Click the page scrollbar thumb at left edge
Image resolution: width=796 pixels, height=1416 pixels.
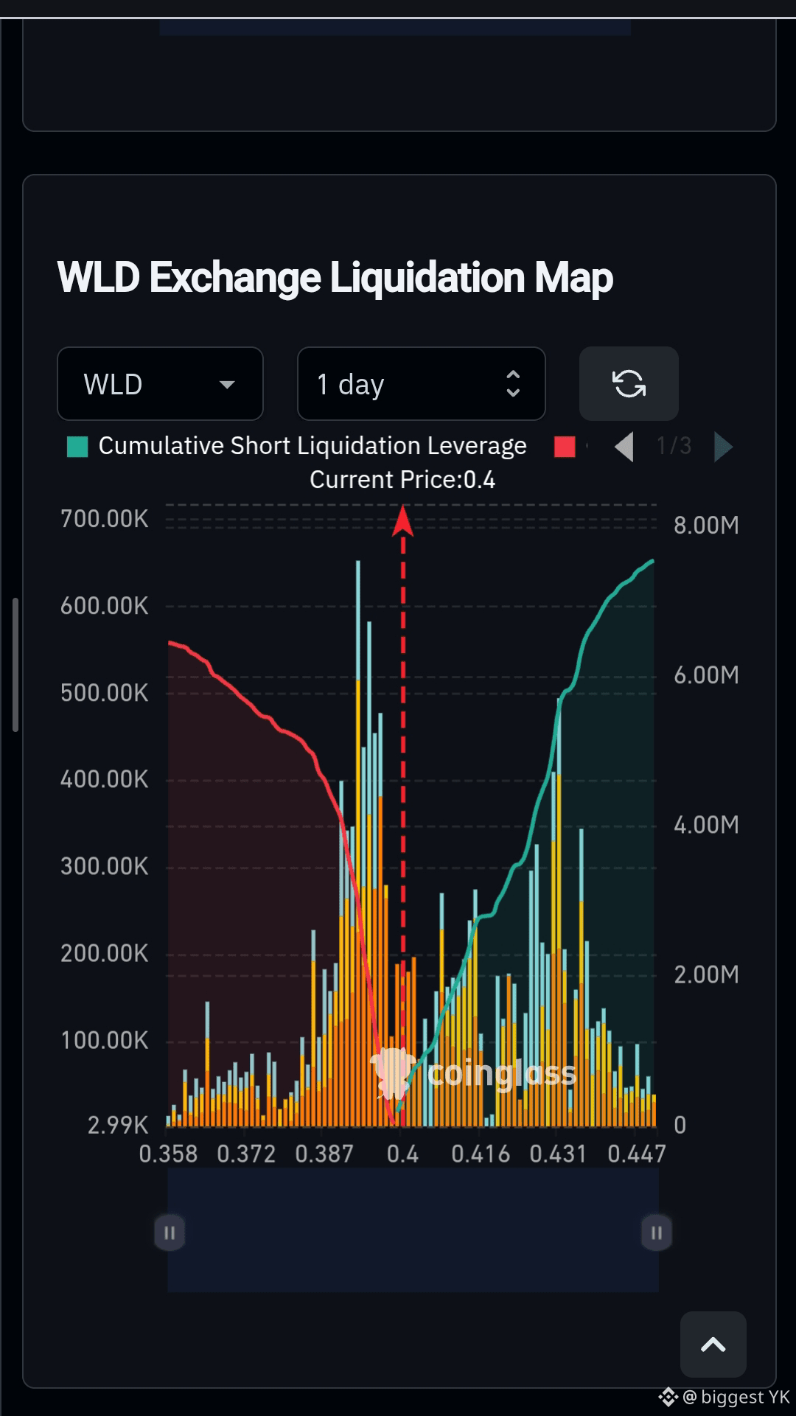[x=15, y=665]
